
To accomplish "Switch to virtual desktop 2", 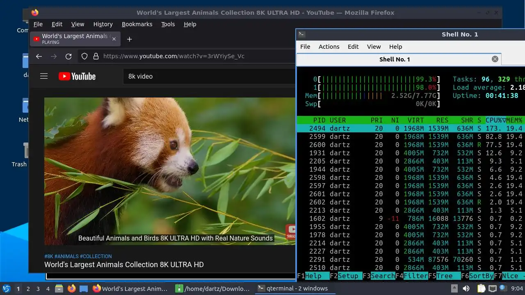I will [x=28, y=288].
